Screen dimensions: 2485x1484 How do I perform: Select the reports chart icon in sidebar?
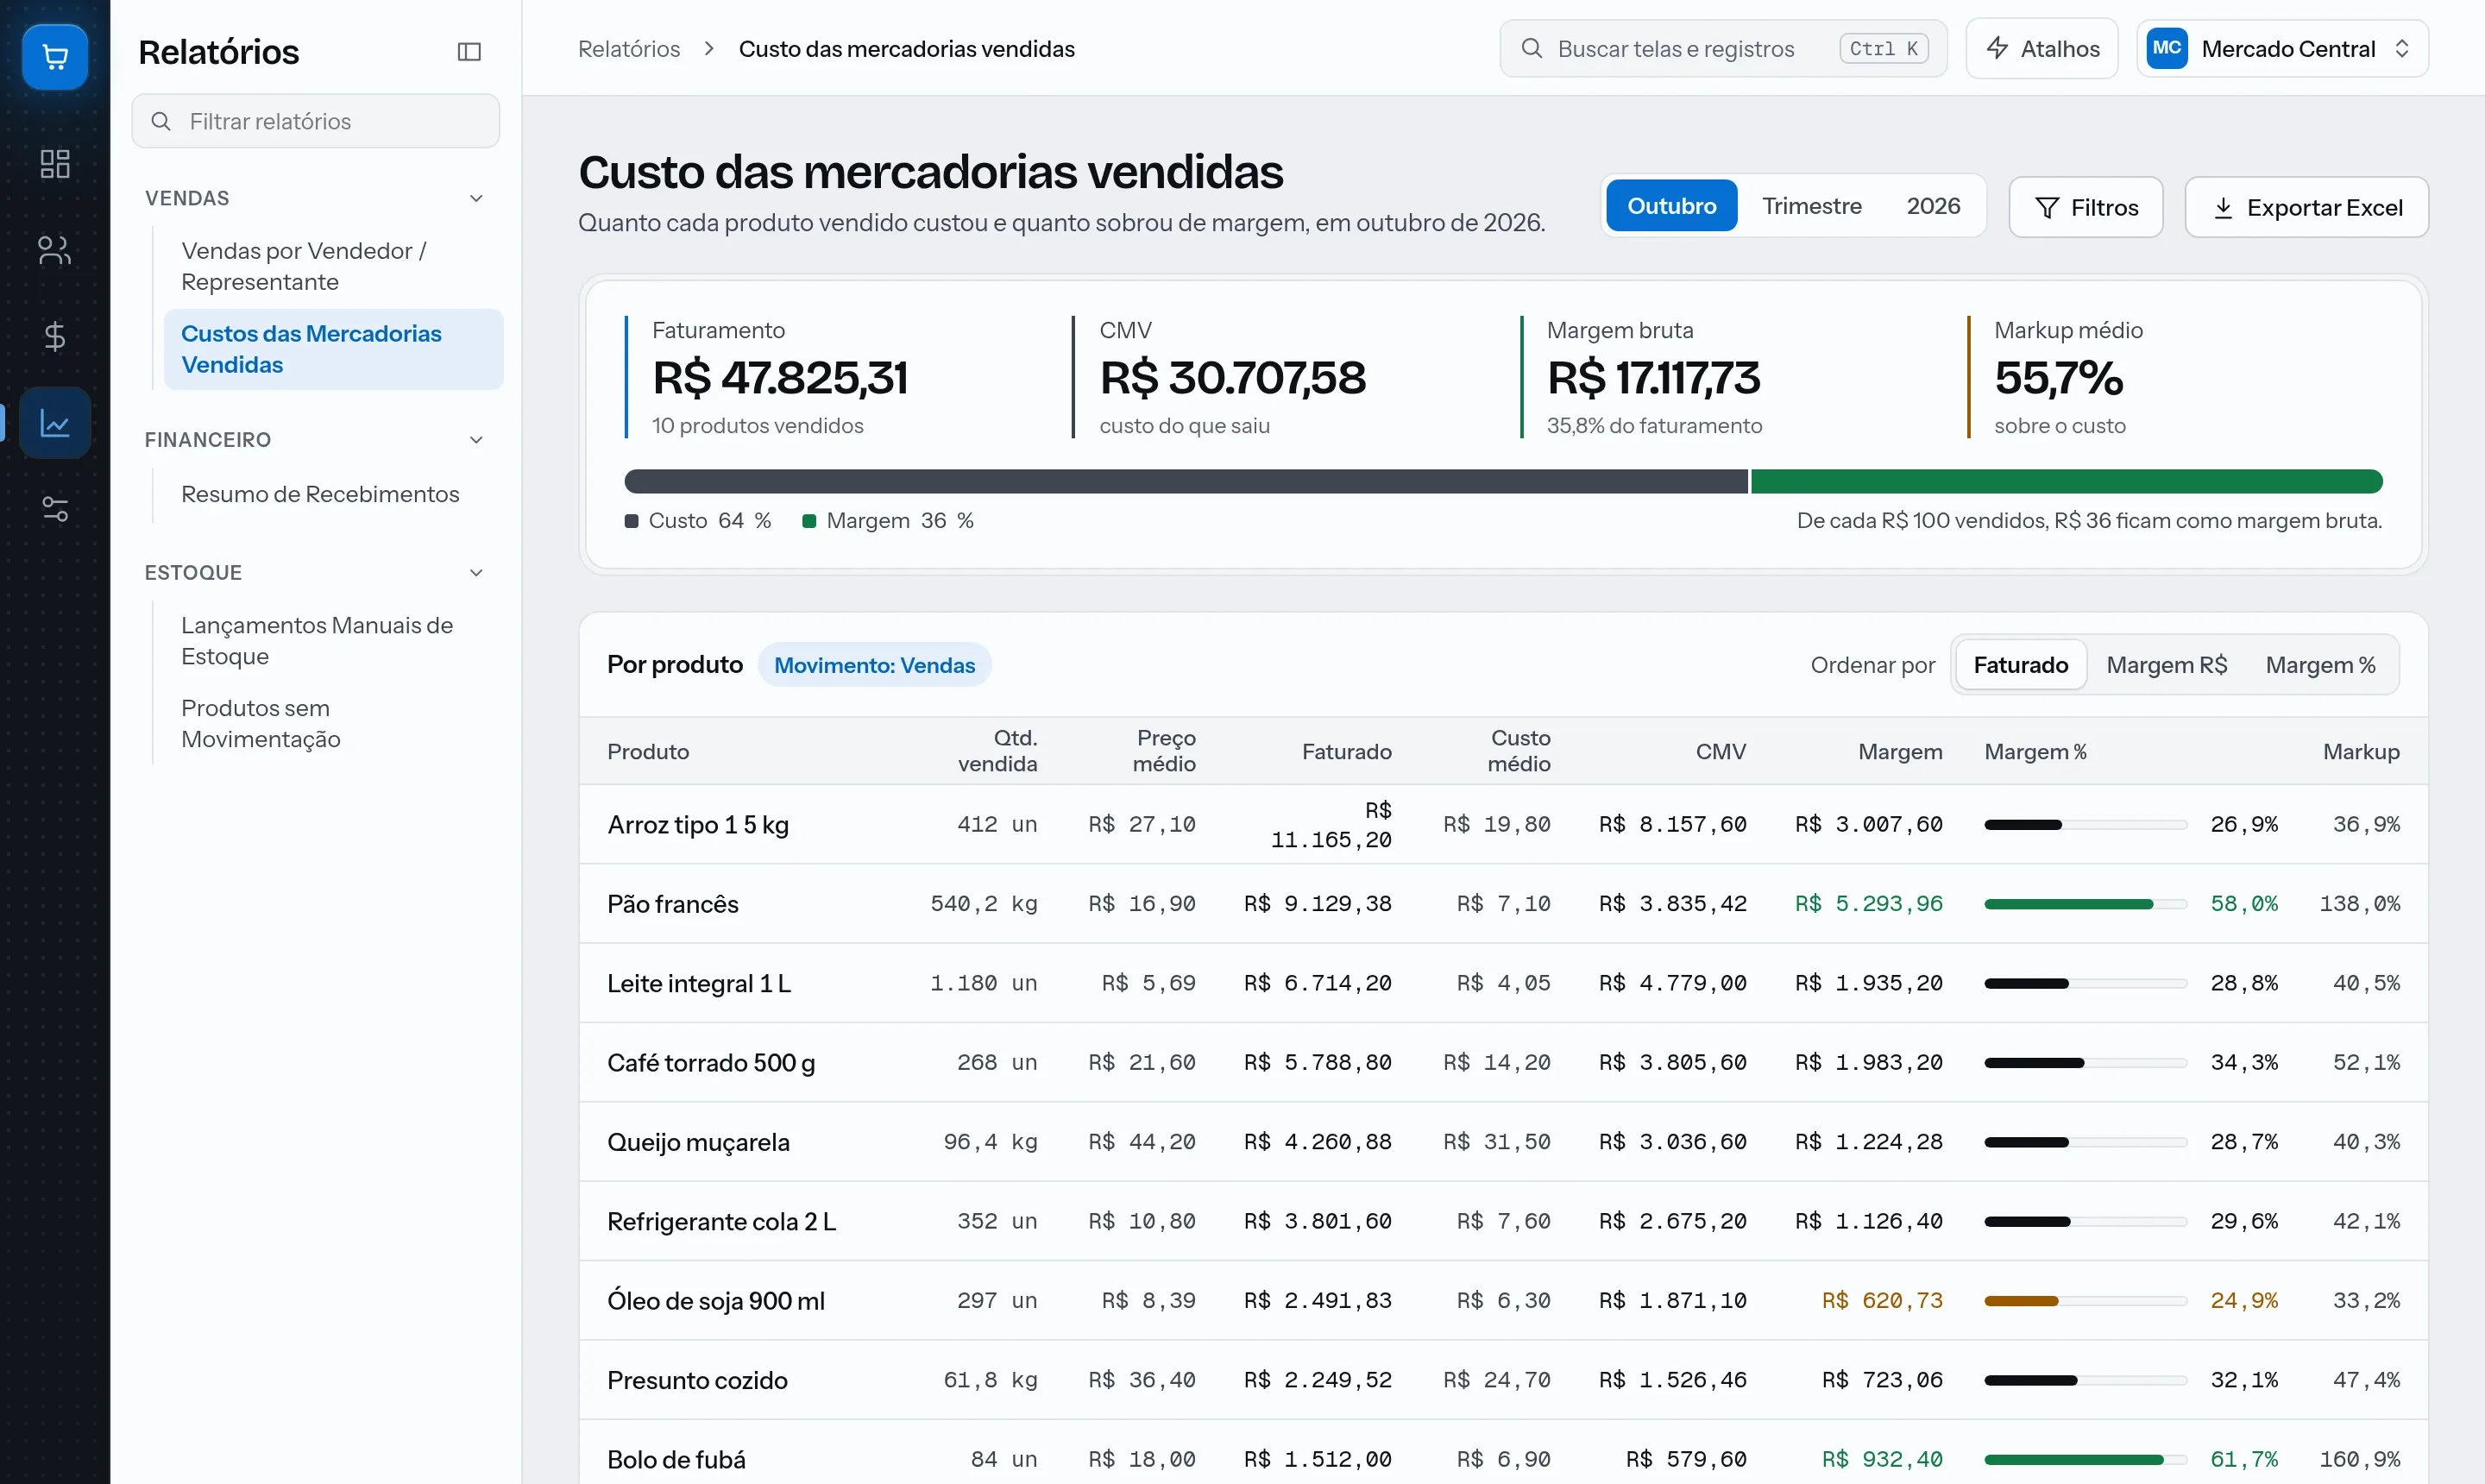tap(55, 423)
